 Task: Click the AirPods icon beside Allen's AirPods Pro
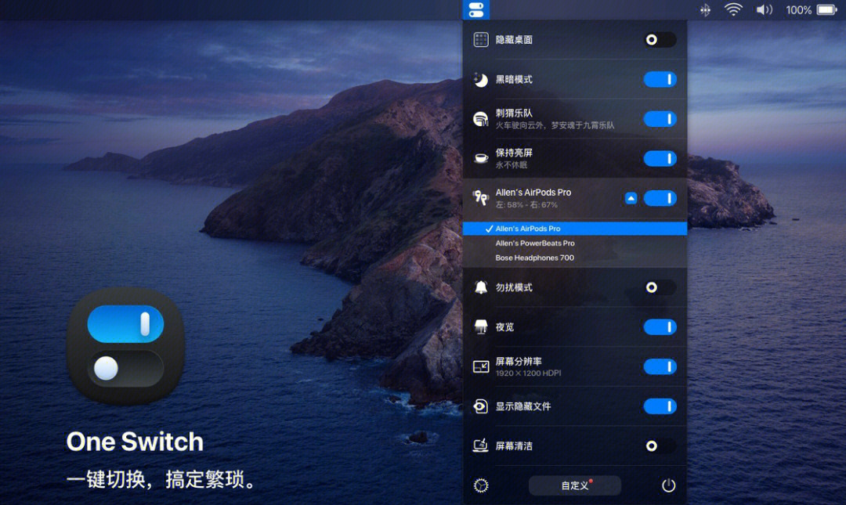click(481, 198)
